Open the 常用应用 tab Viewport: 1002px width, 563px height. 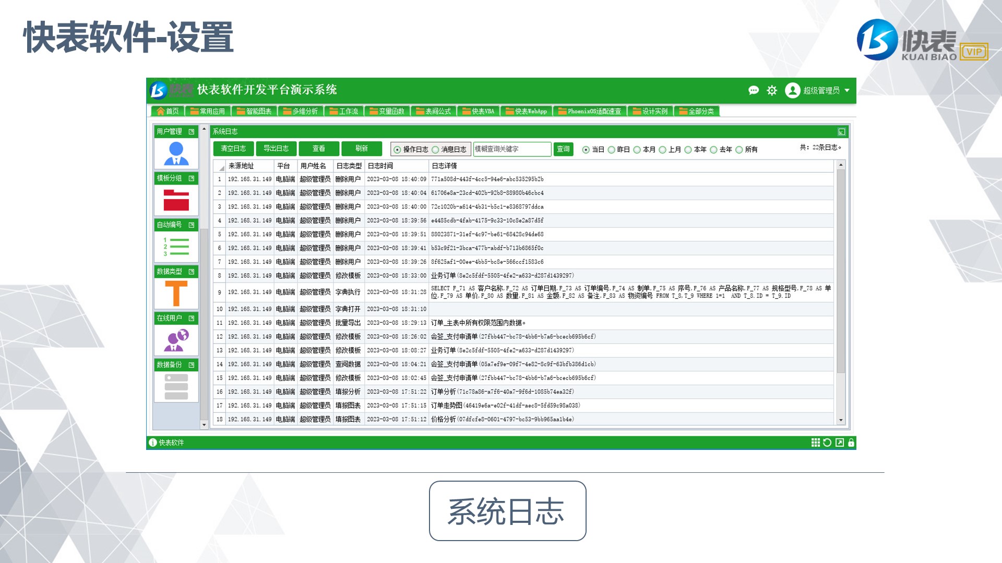coord(208,111)
